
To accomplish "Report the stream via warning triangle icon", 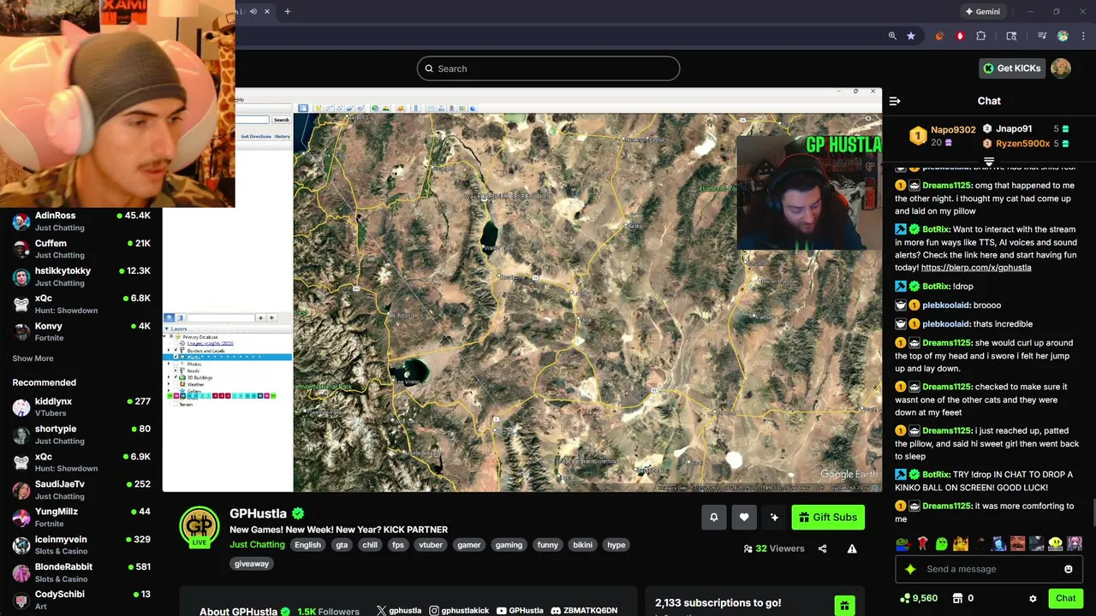I will pyautogui.click(x=852, y=548).
